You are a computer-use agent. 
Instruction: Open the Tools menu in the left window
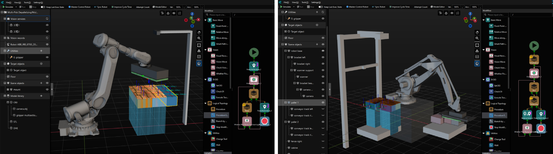27,3
